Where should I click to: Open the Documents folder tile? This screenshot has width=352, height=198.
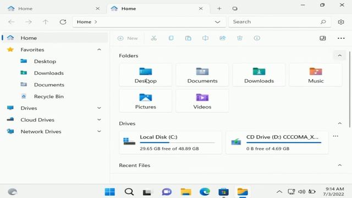202,75
